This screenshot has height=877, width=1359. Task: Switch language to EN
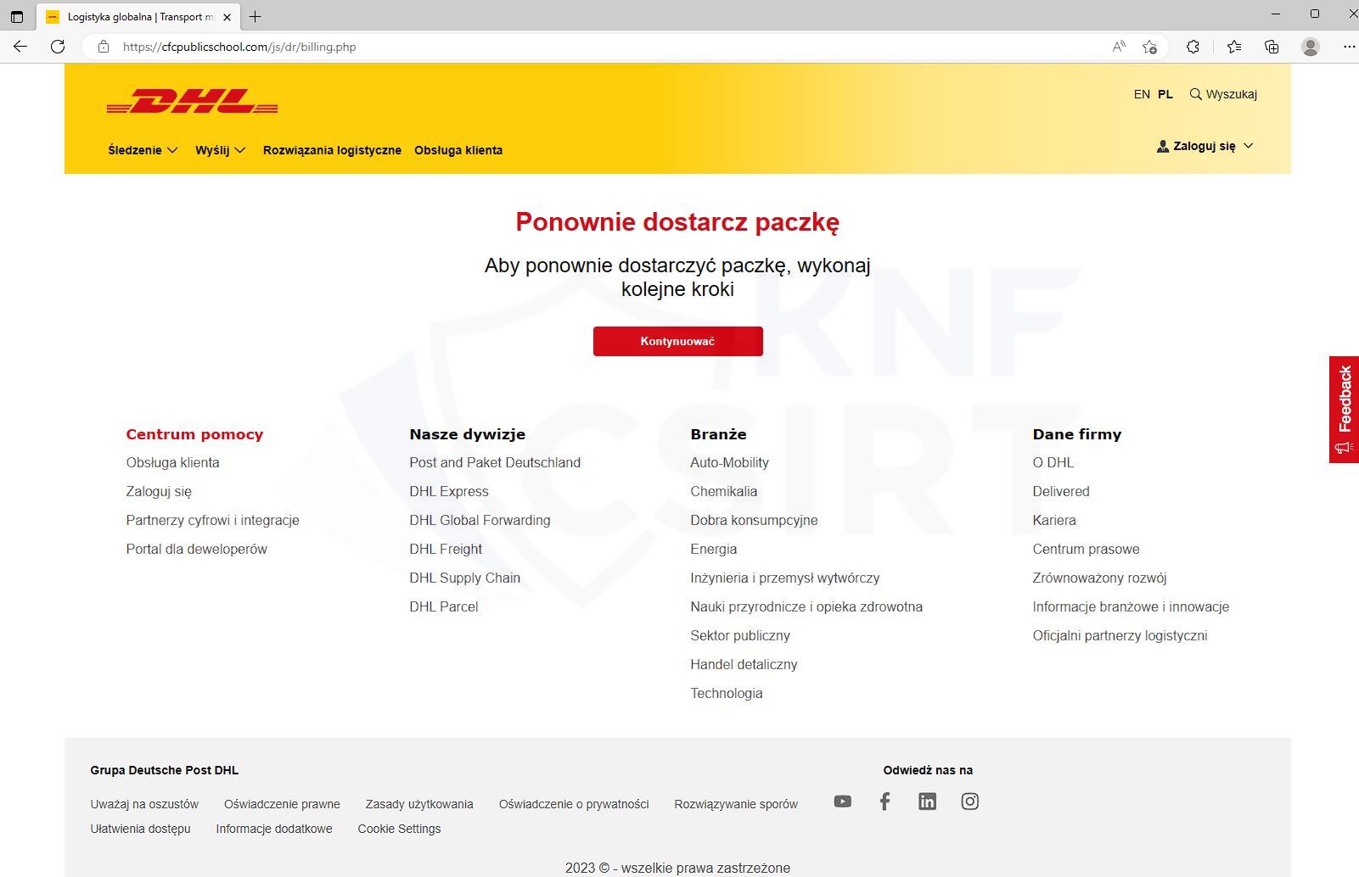coord(1141,94)
